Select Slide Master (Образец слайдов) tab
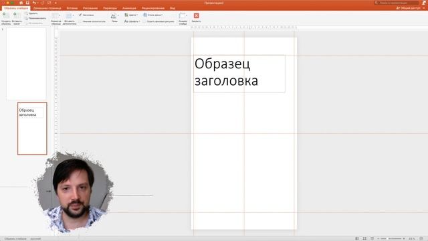Image resolution: width=428 pixels, height=241 pixels. [16, 8]
